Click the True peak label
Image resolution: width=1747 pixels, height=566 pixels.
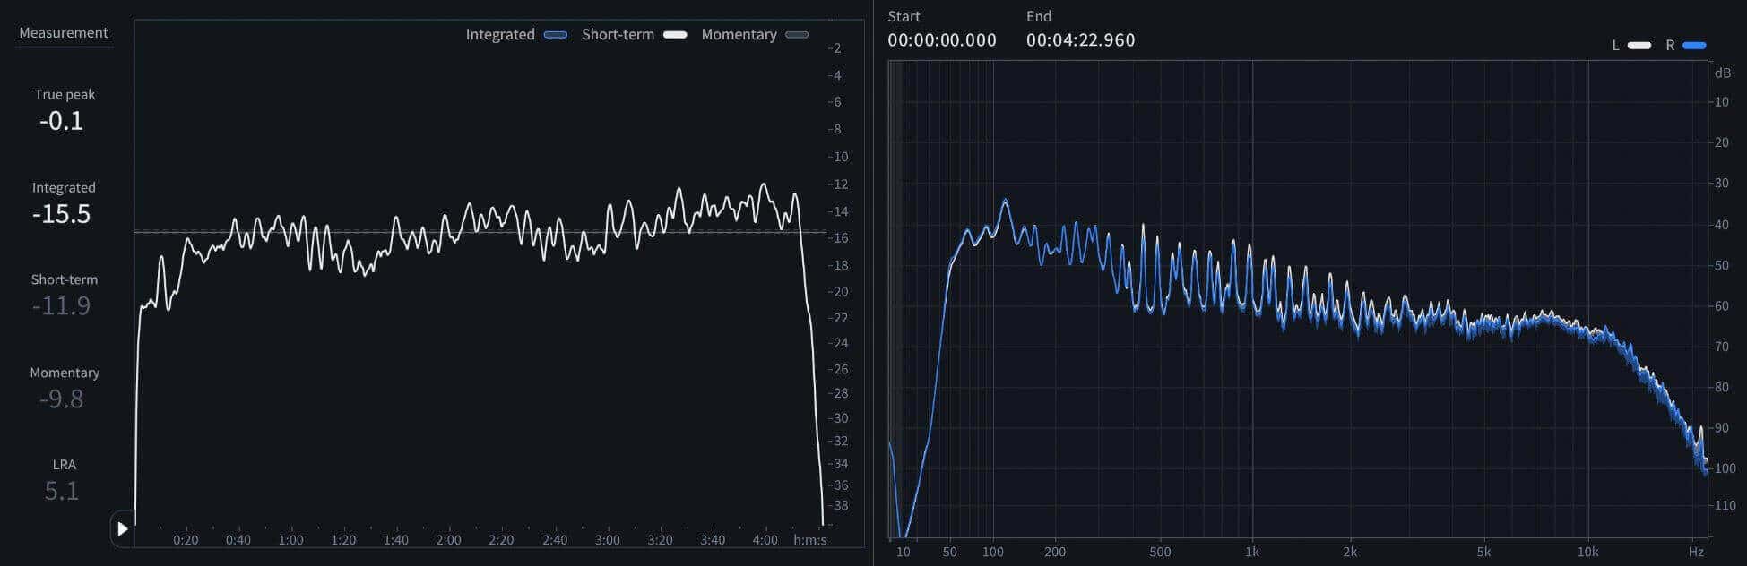coord(65,94)
